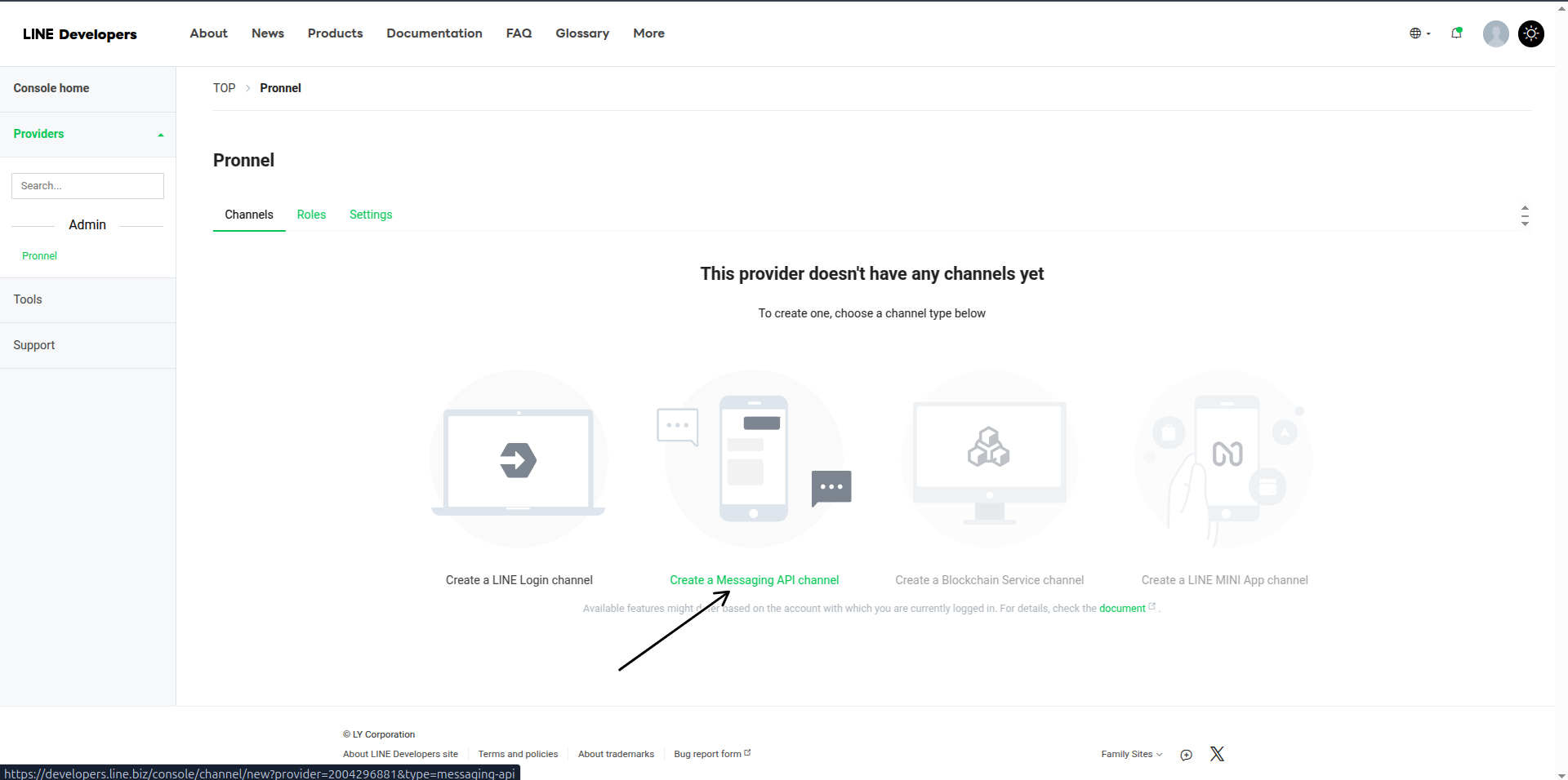This screenshot has width=1568, height=780.
Task: Go to Documentation in top navigation
Action: 434,33
